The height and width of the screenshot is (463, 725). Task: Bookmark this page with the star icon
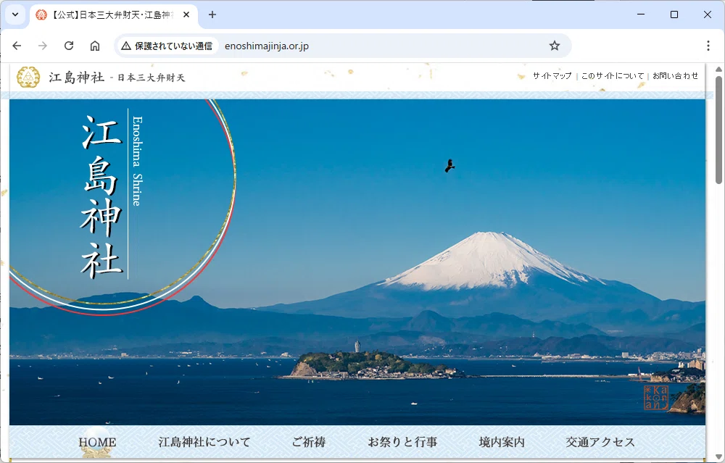555,46
